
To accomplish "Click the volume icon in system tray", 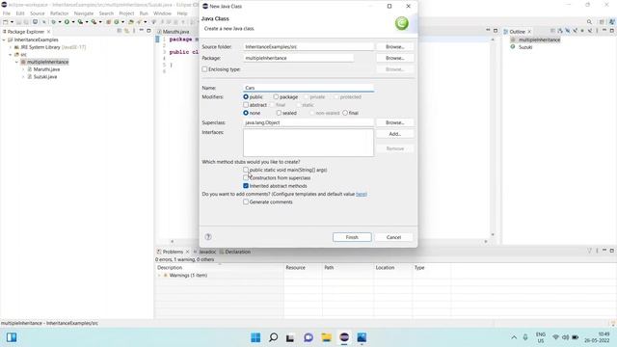I will point(566,337).
